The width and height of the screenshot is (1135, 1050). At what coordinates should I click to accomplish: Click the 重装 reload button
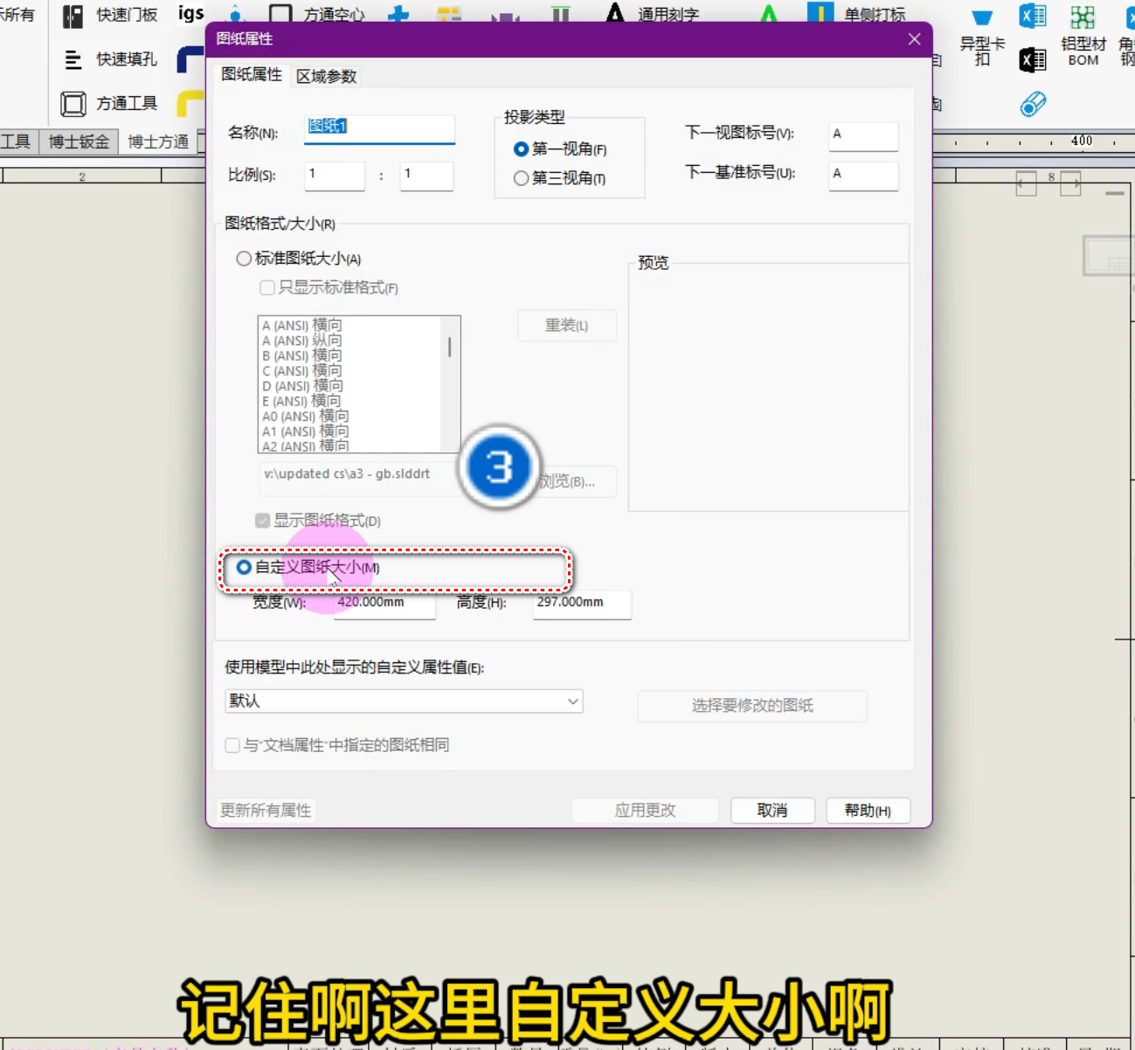[566, 325]
